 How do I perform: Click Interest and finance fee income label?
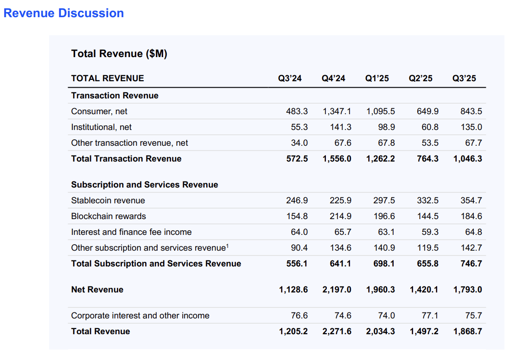tap(131, 232)
